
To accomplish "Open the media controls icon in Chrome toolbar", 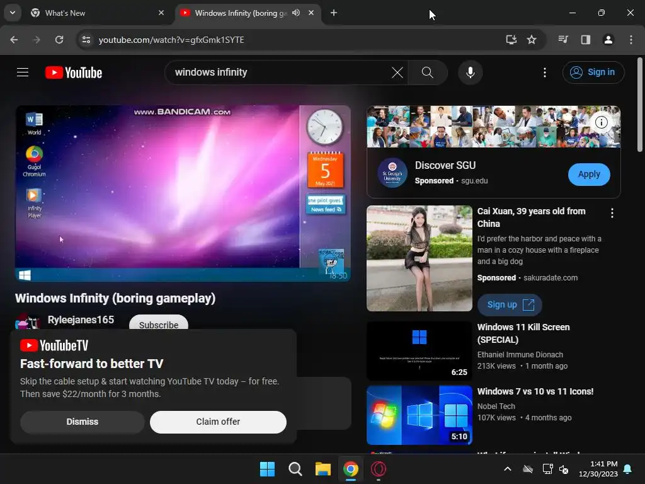I will pyautogui.click(x=563, y=40).
